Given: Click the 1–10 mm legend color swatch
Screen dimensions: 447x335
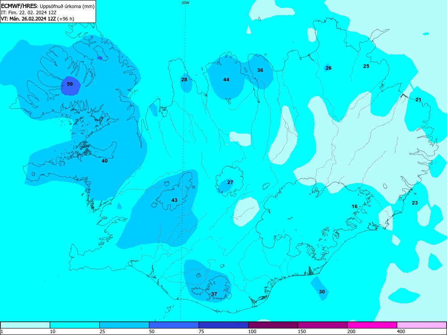Looking at the screenshot, I should (25, 325).
